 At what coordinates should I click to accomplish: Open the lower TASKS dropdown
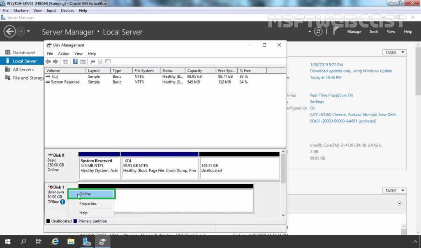click(x=394, y=190)
